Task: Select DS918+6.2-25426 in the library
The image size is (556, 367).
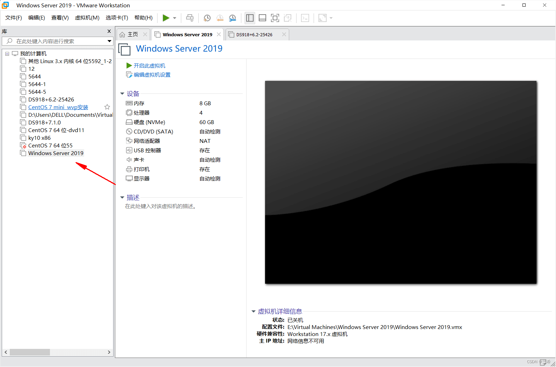Action: pos(51,100)
